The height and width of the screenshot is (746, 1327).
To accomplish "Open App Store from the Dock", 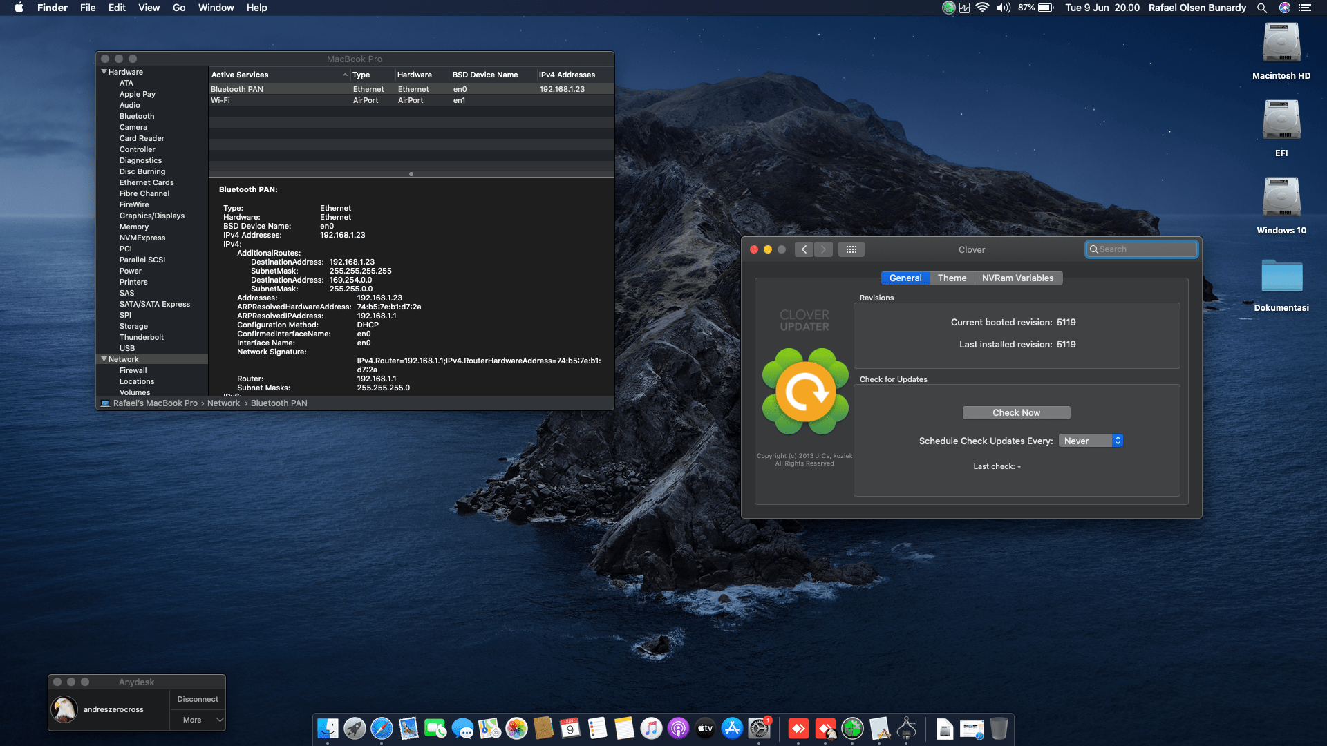I will coord(732,728).
